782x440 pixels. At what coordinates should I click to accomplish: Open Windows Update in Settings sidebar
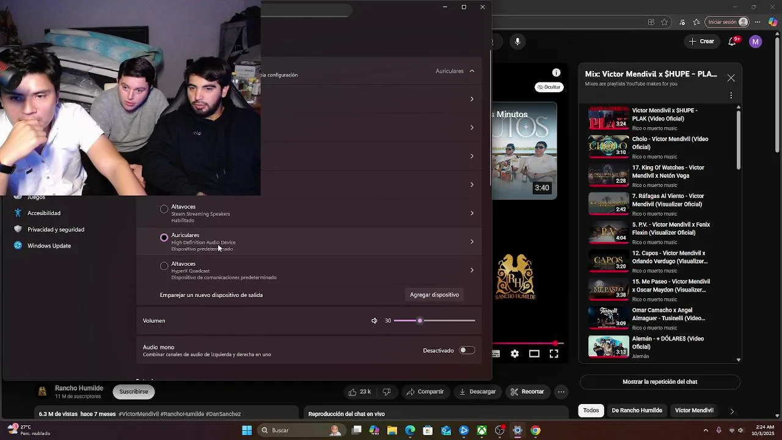pyautogui.click(x=49, y=246)
